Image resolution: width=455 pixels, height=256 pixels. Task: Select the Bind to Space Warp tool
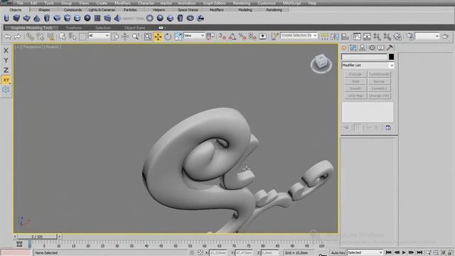pos(50,36)
